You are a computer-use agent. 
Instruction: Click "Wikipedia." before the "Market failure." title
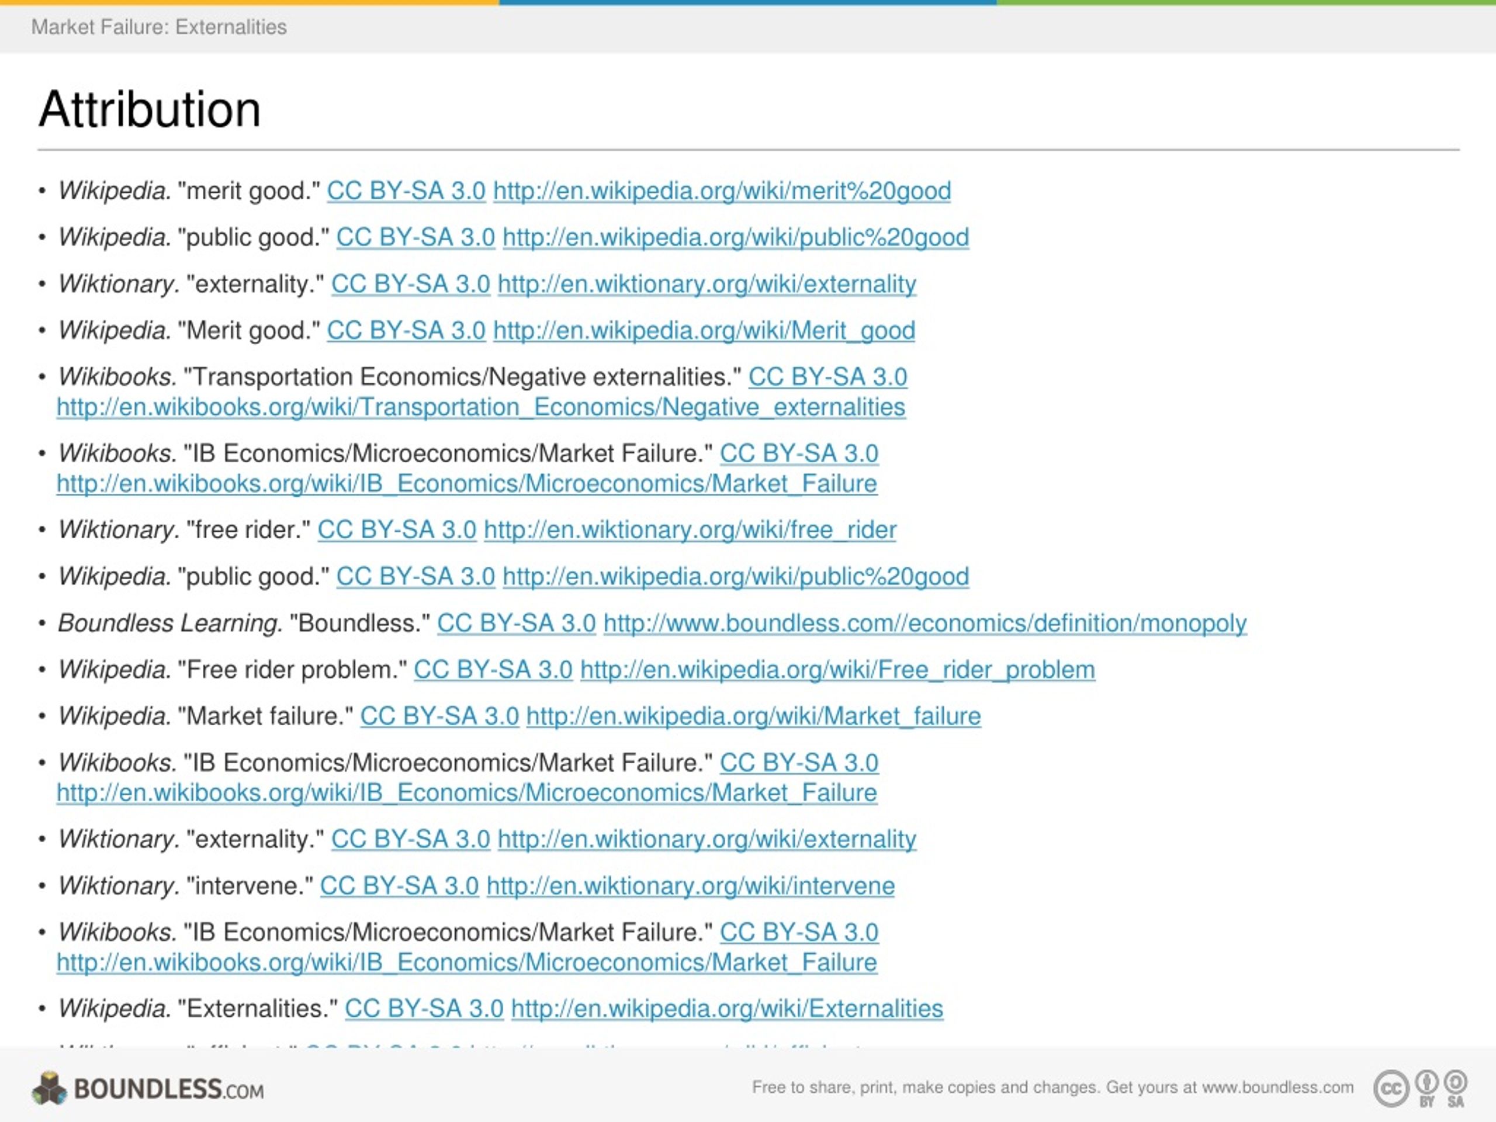pyautogui.click(x=115, y=716)
